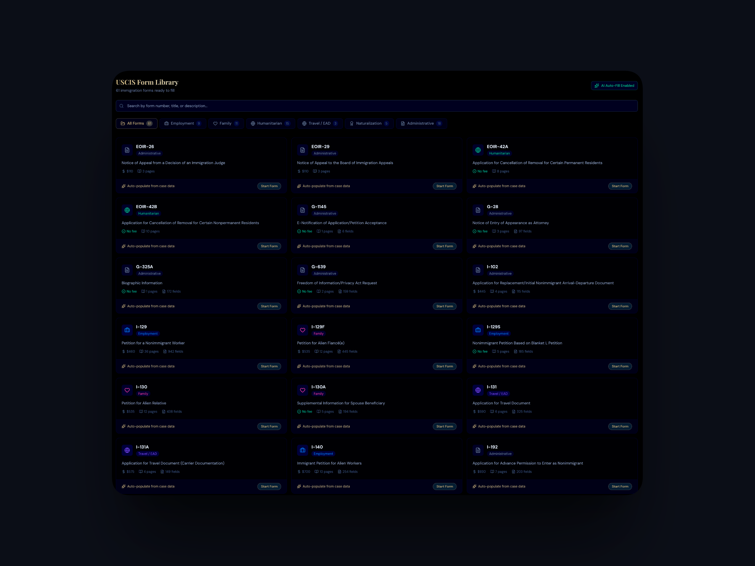755x566 pixels.
Task: Start the I-129 form
Action: click(x=269, y=366)
